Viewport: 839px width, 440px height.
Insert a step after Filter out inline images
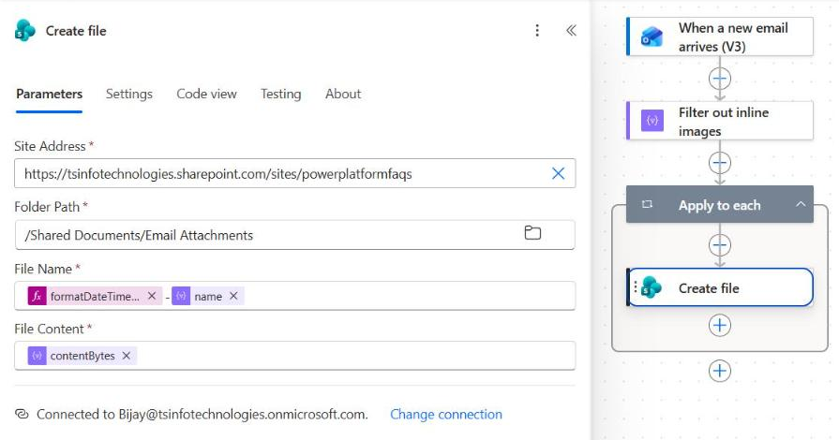pos(720,163)
